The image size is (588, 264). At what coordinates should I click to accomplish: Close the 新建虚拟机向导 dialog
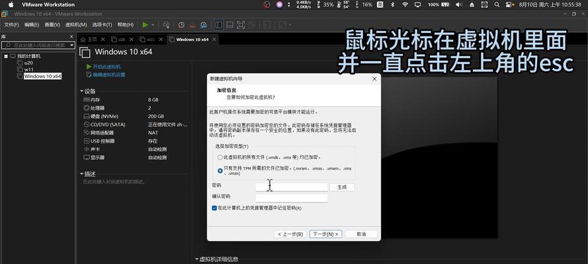click(374, 79)
